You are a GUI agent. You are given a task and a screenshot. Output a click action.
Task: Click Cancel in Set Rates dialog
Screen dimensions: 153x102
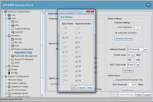point(81,88)
